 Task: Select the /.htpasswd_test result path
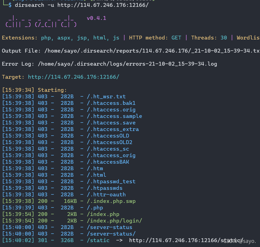point(111,181)
